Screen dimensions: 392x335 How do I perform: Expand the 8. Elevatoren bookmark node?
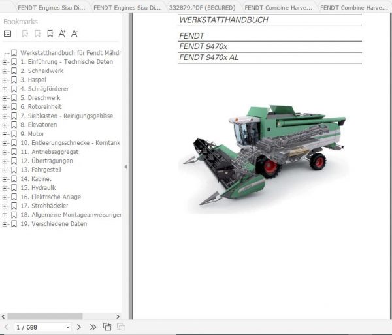point(5,125)
